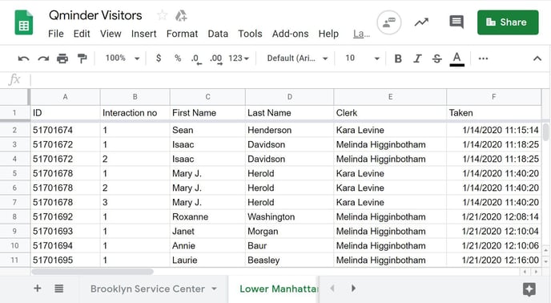Open the presence chat icon
Screen dimensions: 551x303
[x=388, y=22]
